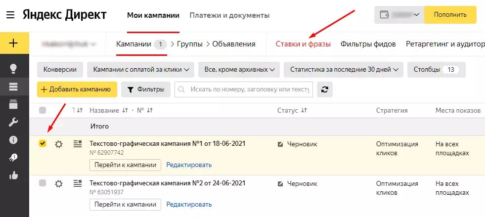Open Ретаргетинг и аудитории tab
This screenshot has width=485, height=217.
point(445,44)
